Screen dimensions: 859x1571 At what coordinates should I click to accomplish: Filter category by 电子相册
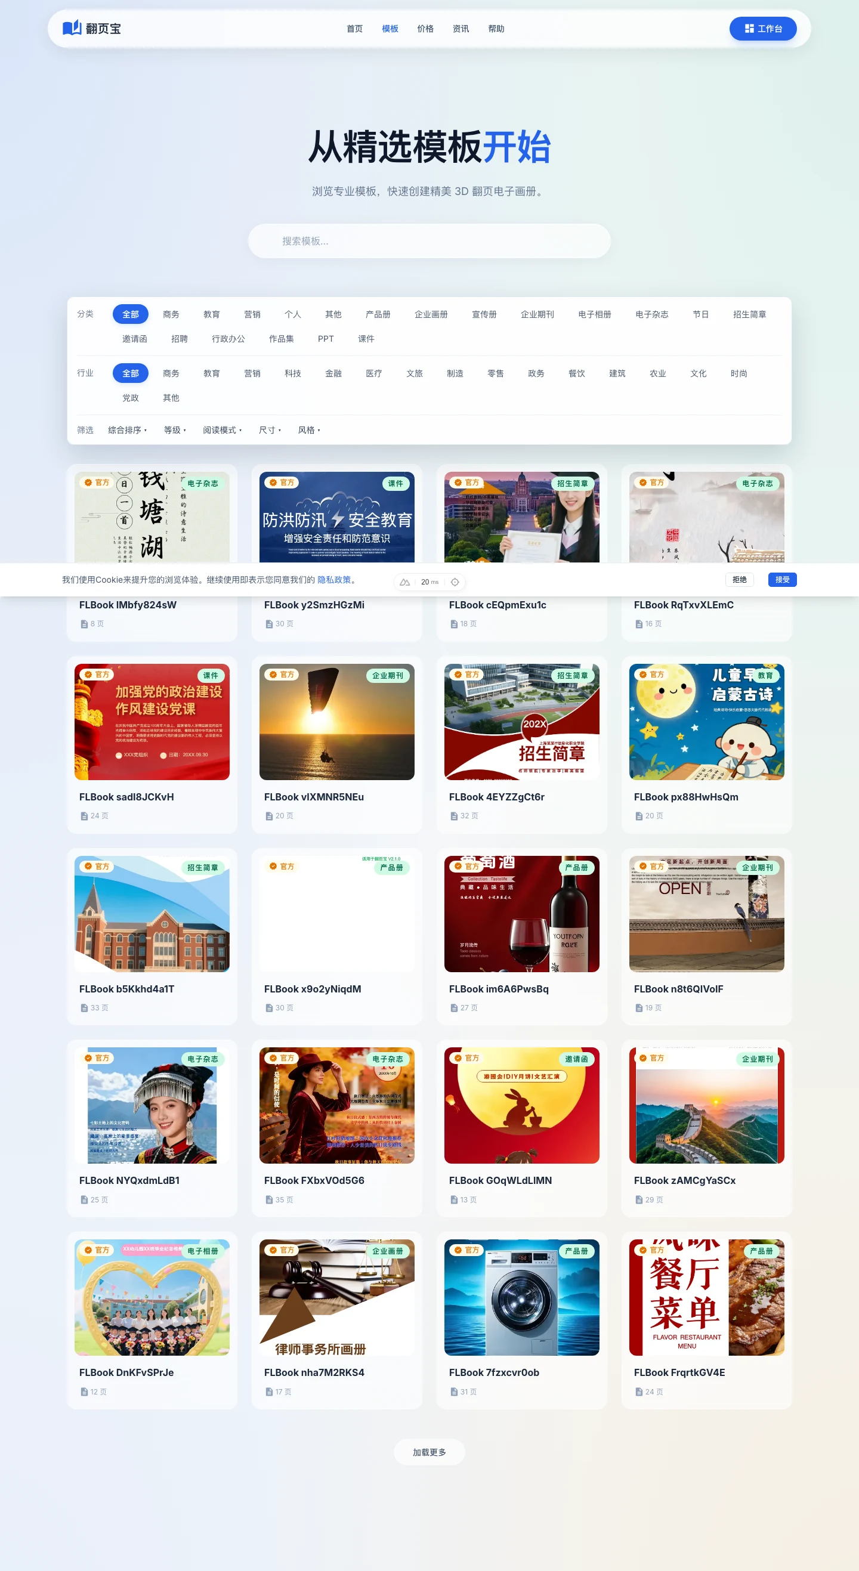click(594, 314)
